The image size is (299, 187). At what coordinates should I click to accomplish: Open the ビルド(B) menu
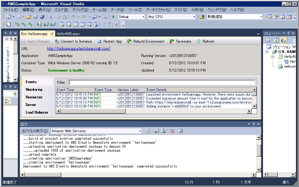(61, 10)
